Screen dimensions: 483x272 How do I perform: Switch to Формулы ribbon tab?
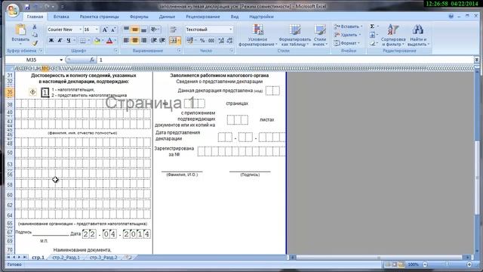139,17
